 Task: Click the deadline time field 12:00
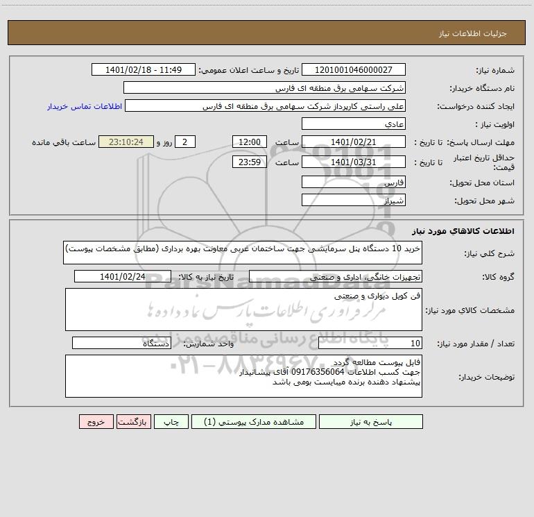(x=249, y=142)
